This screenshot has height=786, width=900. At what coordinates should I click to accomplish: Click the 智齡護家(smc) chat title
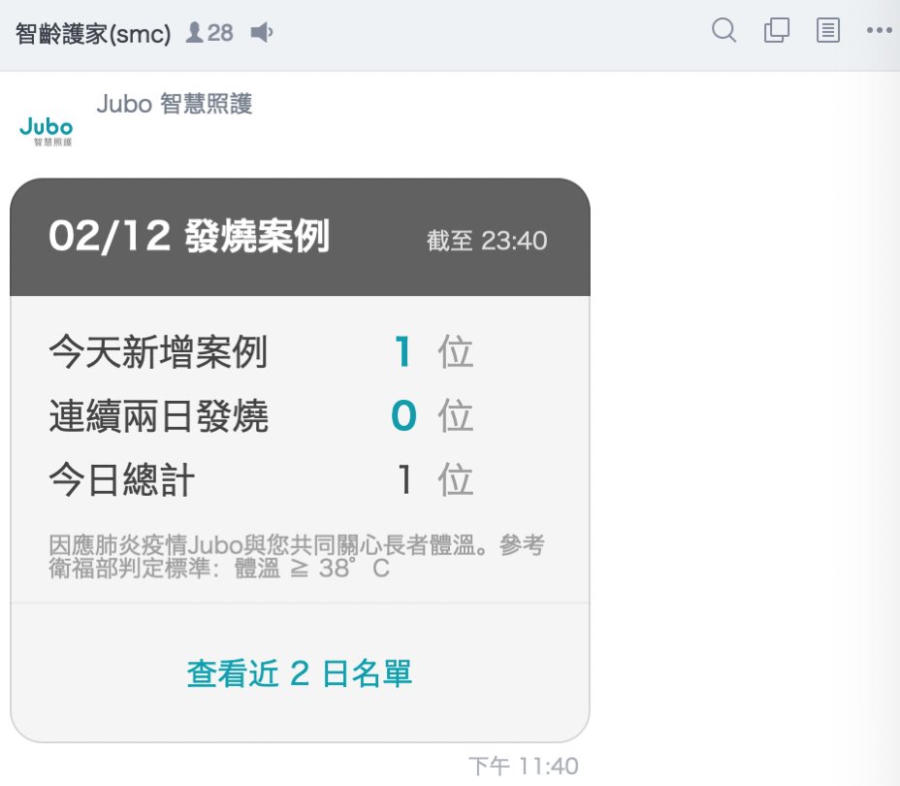pos(93,33)
